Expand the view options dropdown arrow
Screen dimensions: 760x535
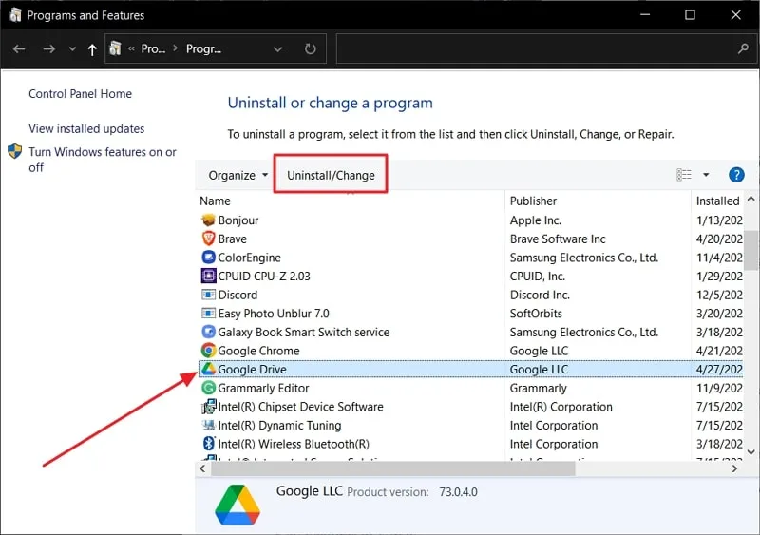coord(706,175)
